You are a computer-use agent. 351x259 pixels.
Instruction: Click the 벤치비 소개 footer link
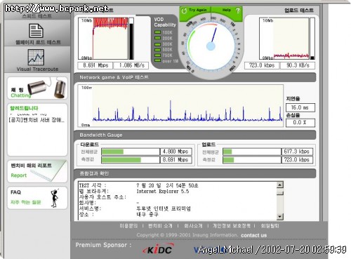(160, 226)
